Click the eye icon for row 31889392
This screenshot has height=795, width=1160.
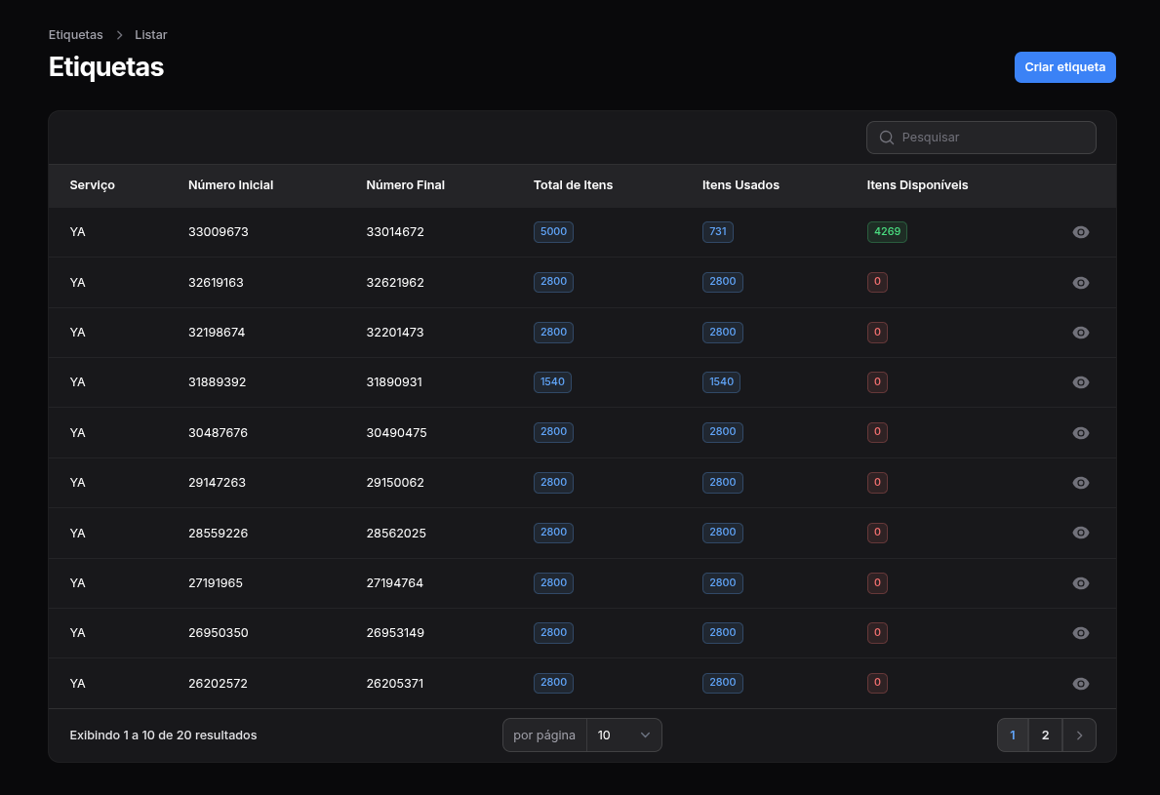[x=1080, y=382]
